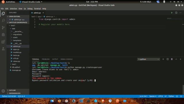Open the Manage gear in activity bar

coord(3,91)
